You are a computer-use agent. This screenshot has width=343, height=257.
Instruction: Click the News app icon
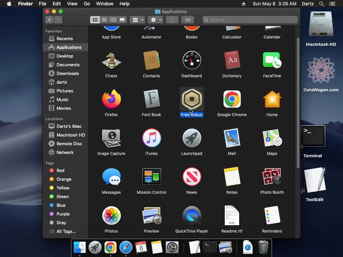(x=192, y=177)
